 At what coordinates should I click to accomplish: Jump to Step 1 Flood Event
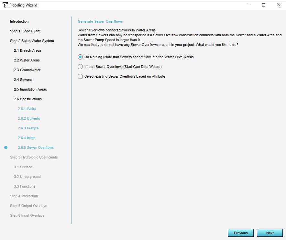coord(25,31)
